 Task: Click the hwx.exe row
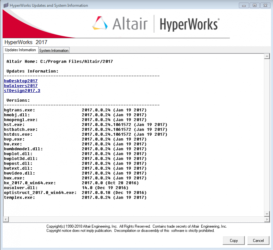75,178
